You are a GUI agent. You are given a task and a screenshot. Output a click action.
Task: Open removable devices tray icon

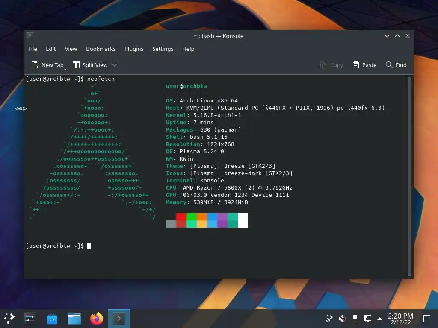355,319
